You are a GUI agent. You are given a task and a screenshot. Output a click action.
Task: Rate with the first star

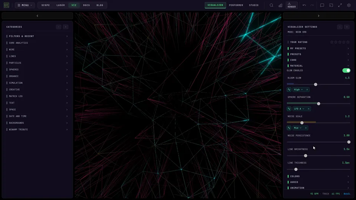[x=332, y=42]
